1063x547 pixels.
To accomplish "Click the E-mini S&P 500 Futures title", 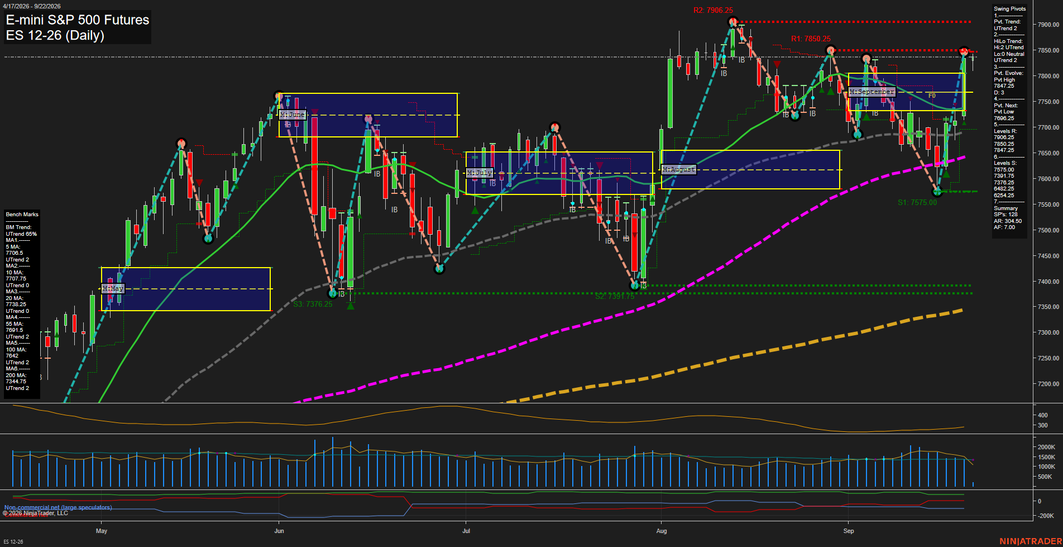I will click(78, 20).
